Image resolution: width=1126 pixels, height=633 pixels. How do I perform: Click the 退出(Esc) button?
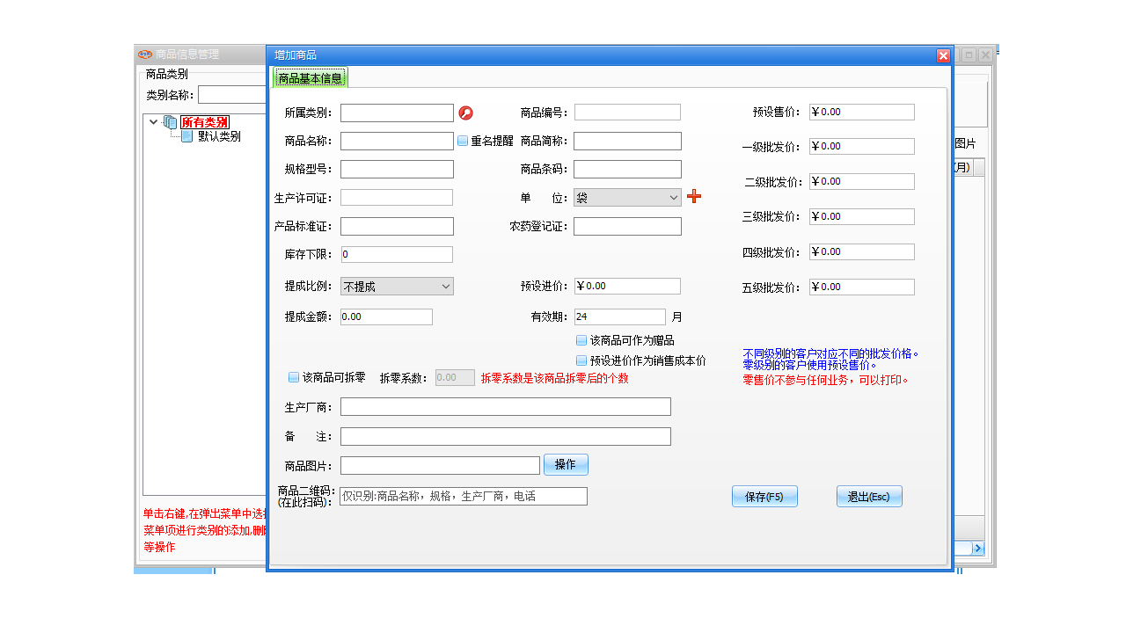click(868, 496)
